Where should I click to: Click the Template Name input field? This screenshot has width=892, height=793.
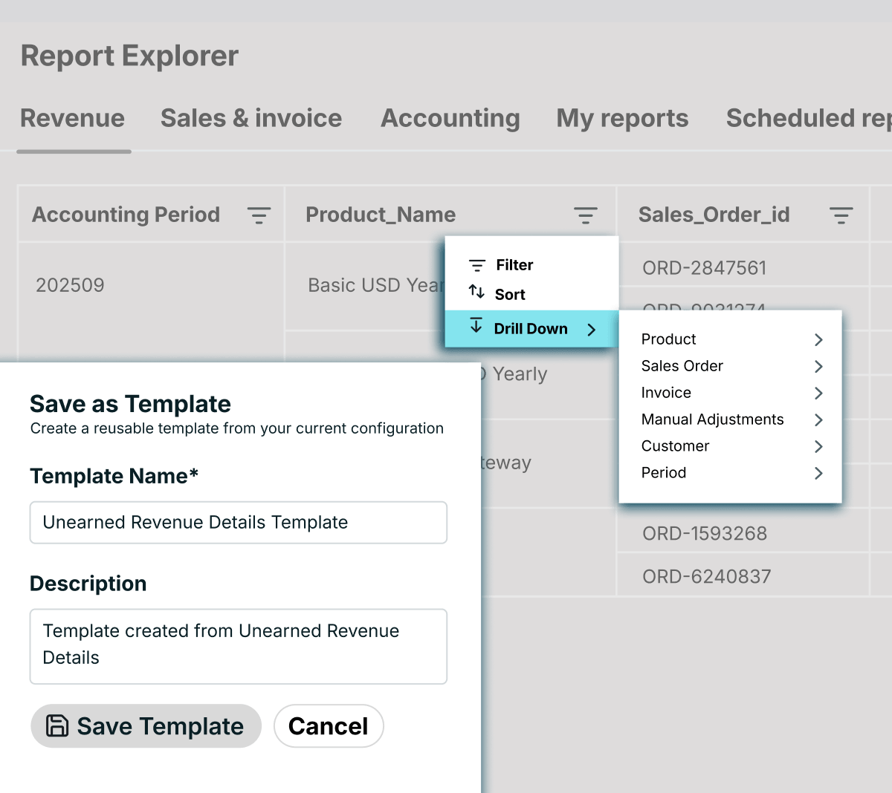[x=238, y=523]
